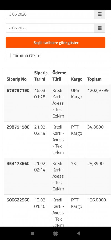This screenshot has width=111, height=240.
Task: Open calendar picker for 4.05.2021 date
Action: click(x=100, y=28)
